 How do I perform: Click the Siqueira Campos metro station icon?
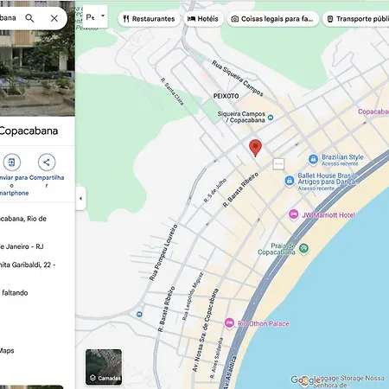click(271, 118)
